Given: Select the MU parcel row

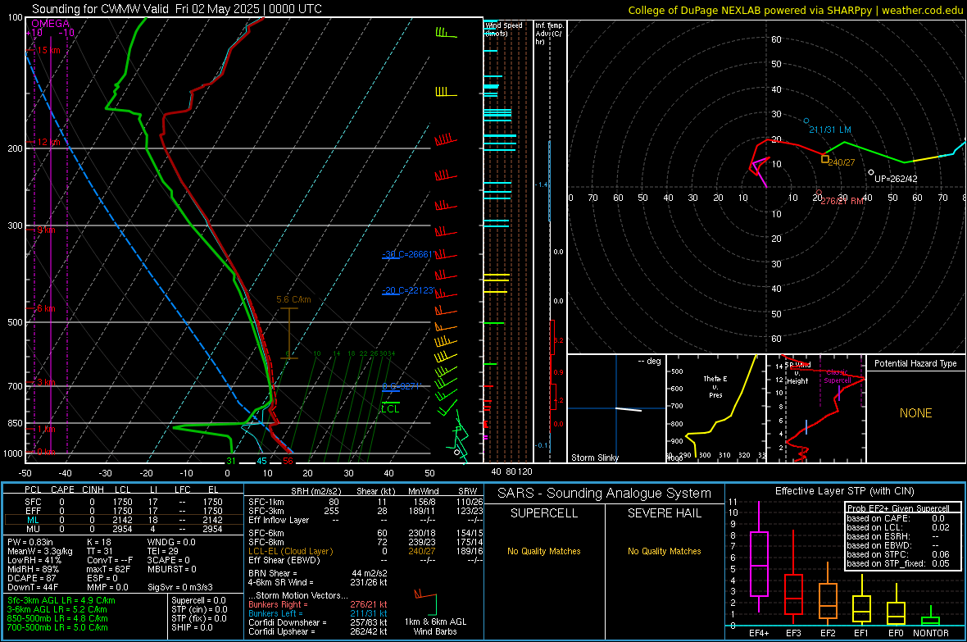Looking at the screenshot, I should [x=124, y=529].
